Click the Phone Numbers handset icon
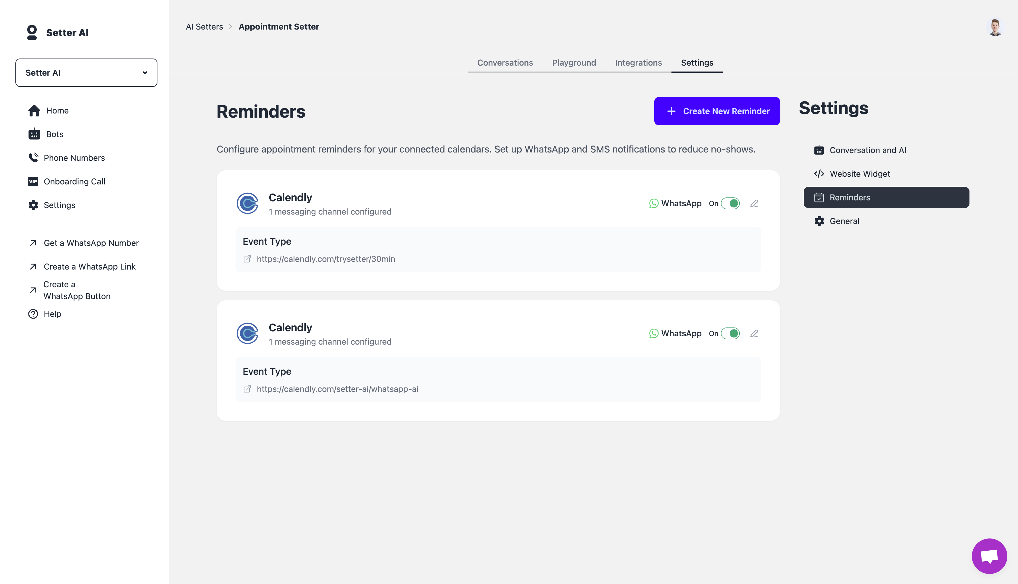This screenshot has height=584, width=1018. pos(33,158)
